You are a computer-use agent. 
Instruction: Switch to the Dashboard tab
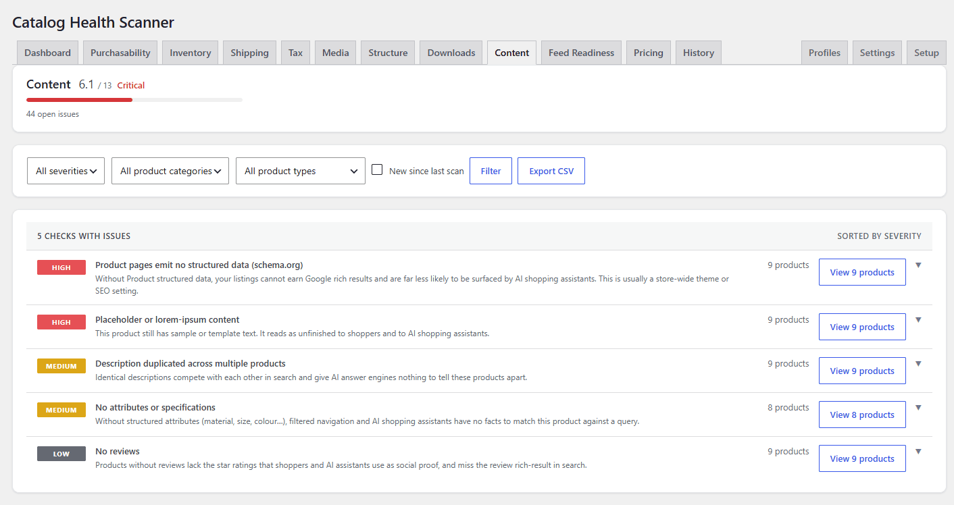coord(47,53)
